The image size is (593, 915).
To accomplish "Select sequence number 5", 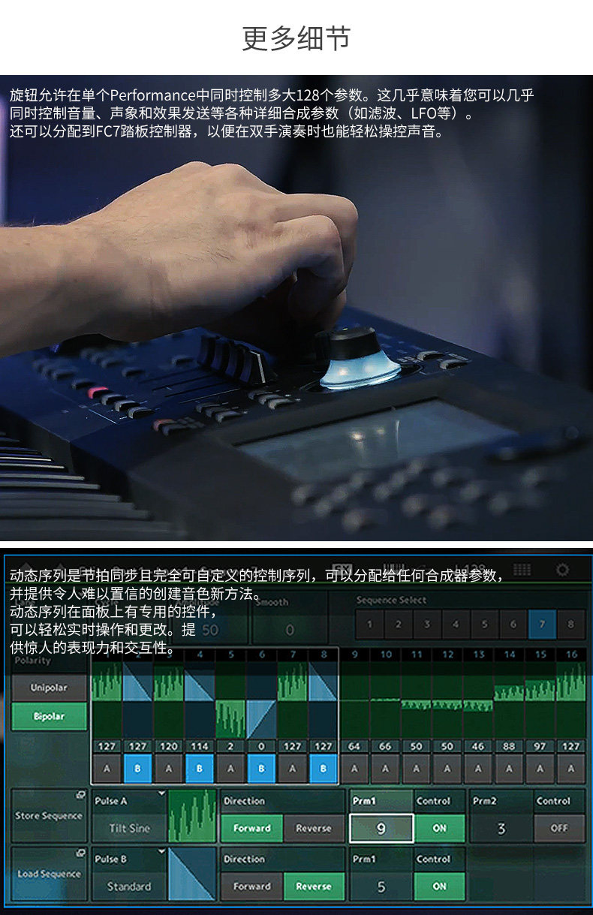I will (x=484, y=625).
